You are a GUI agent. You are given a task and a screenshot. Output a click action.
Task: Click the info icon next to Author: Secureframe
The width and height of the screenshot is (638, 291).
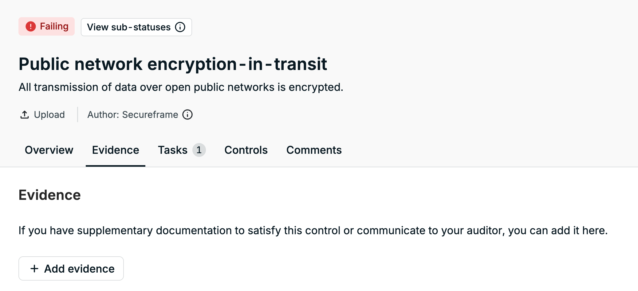187,114
